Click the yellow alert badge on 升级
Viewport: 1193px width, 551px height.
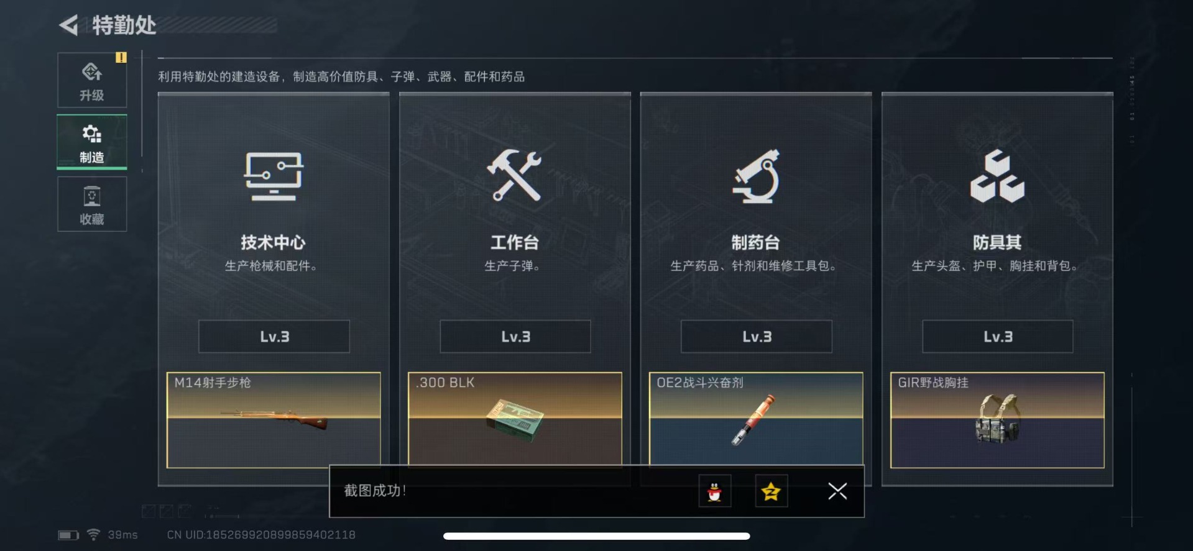coord(121,57)
